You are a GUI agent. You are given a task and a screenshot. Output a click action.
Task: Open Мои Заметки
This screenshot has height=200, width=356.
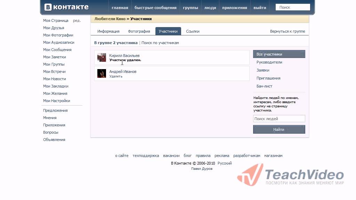[x=55, y=57]
